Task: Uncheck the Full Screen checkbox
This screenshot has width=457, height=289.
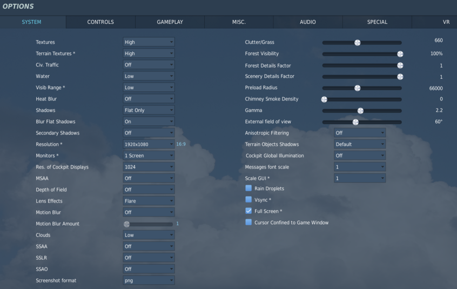Action: pyautogui.click(x=248, y=211)
